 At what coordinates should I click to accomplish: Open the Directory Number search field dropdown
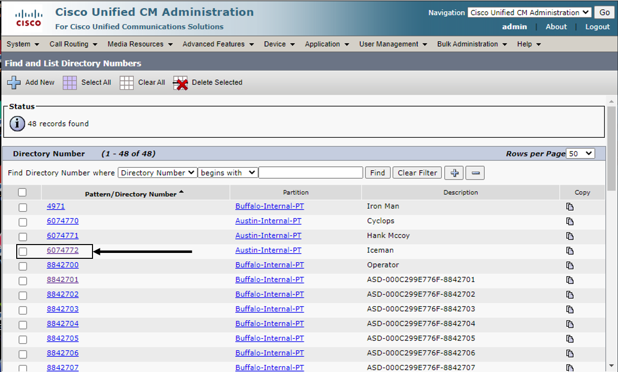coord(157,173)
